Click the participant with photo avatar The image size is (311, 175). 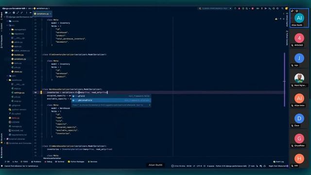pos(299,78)
